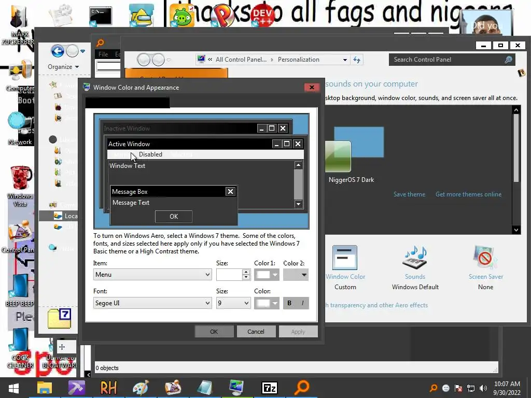
Task: Expand the Organize menu in Explorer window
Action: [63, 67]
